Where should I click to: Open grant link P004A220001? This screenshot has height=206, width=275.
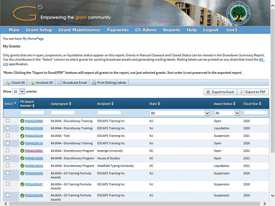click(x=34, y=151)
